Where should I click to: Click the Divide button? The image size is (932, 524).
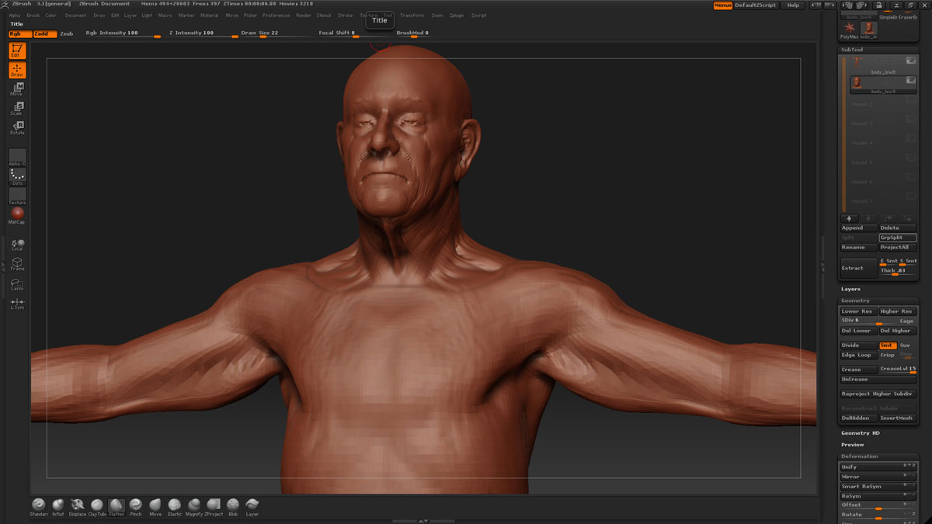coord(858,345)
